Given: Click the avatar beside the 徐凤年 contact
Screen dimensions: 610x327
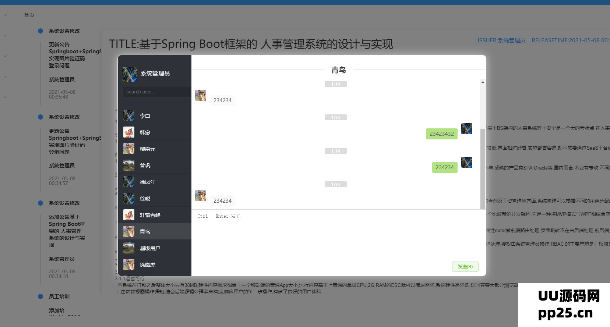Looking at the screenshot, I should tap(129, 182).
